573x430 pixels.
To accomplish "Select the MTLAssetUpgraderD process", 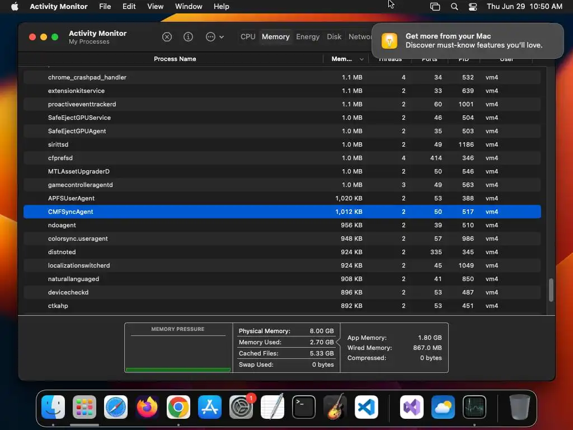I will [282, 171].
